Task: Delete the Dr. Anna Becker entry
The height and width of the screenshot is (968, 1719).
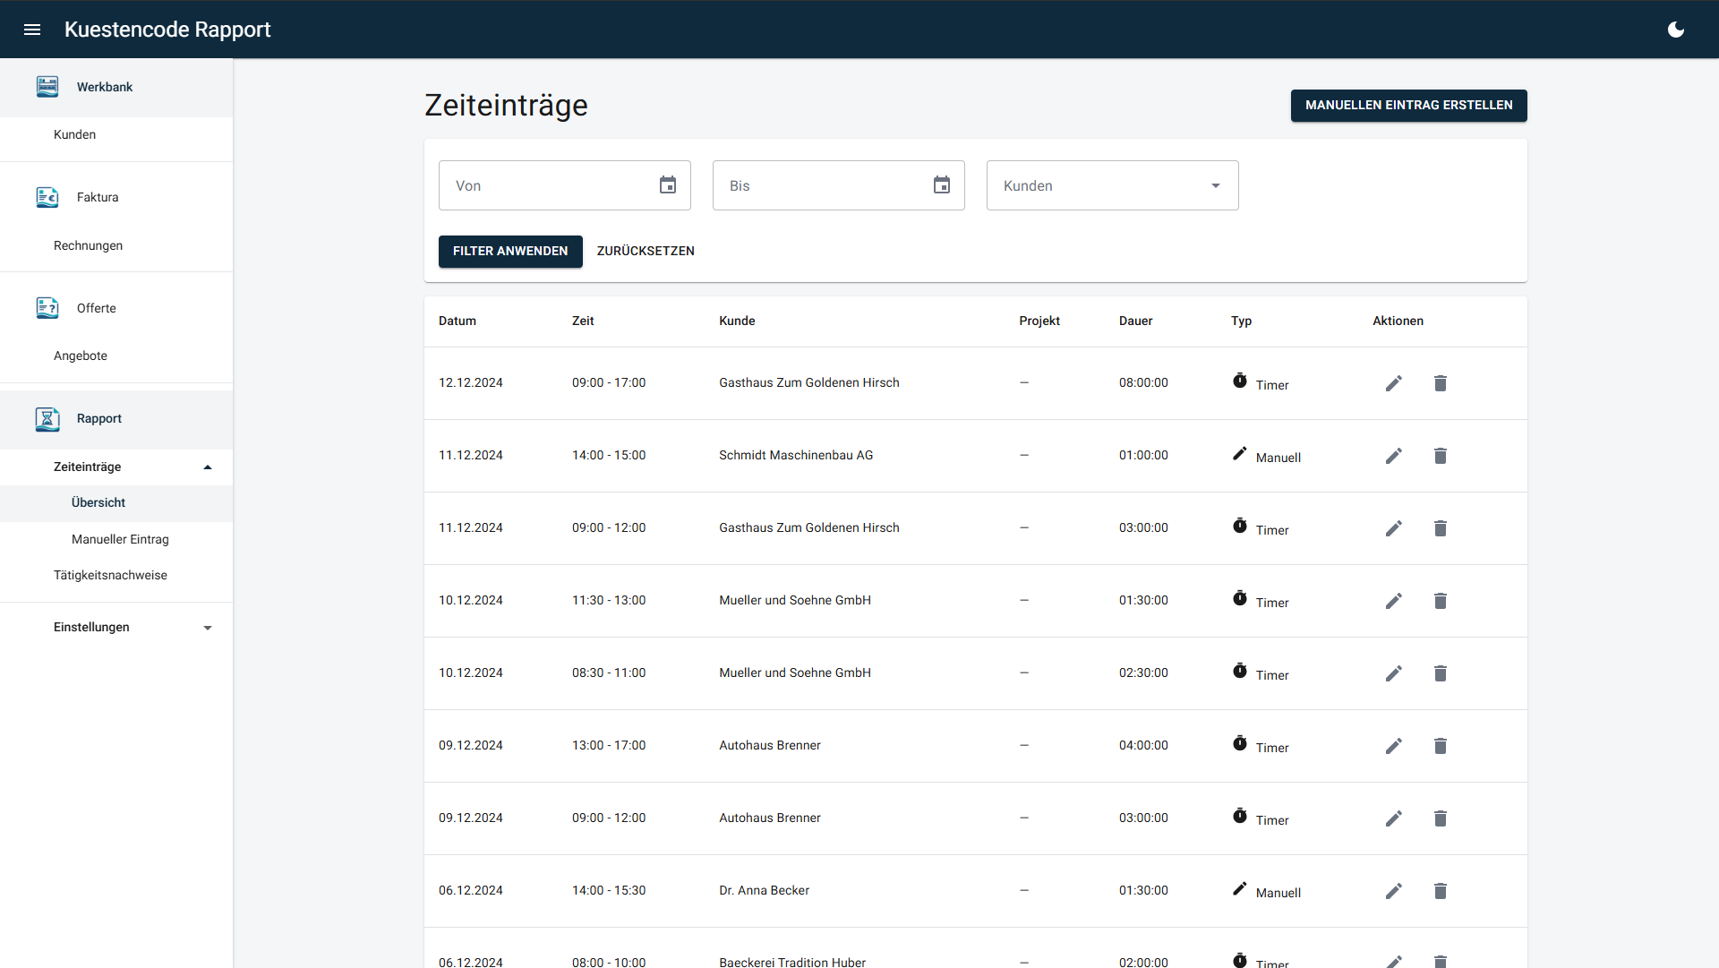Action: (x=1441, y=891)
